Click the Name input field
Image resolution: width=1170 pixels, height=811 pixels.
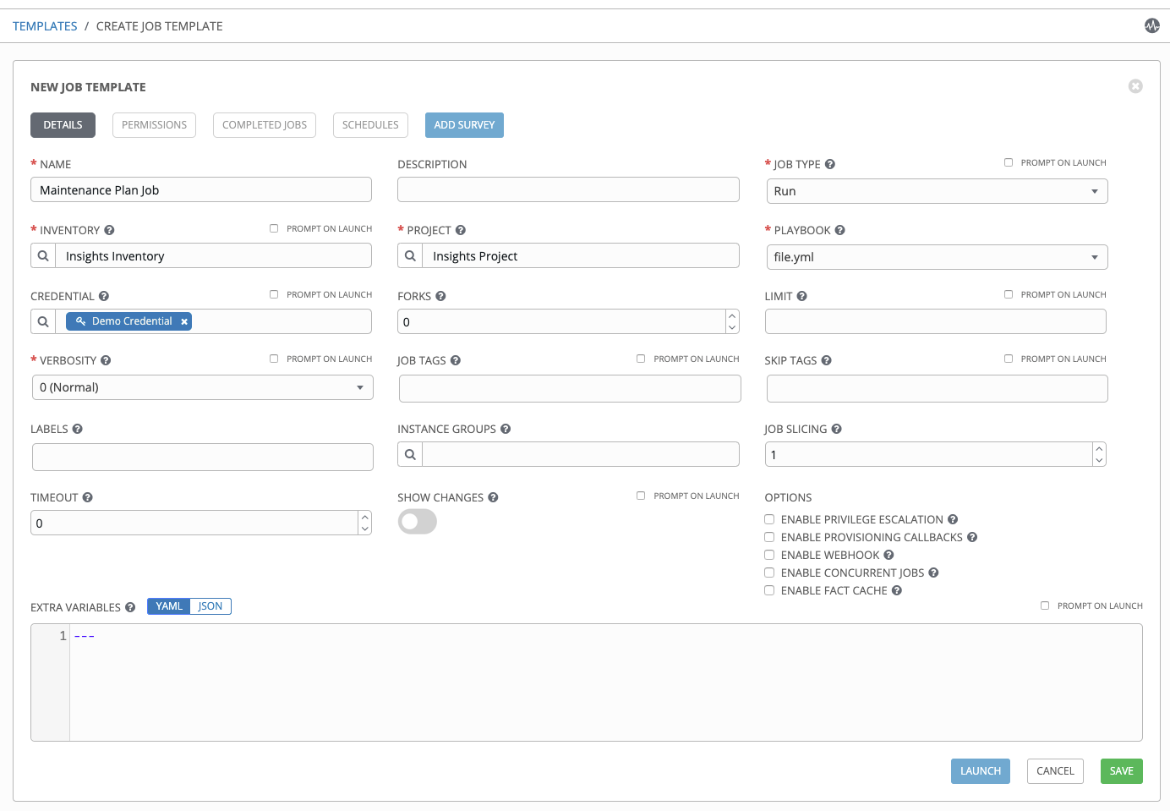(x=201, y=189)
